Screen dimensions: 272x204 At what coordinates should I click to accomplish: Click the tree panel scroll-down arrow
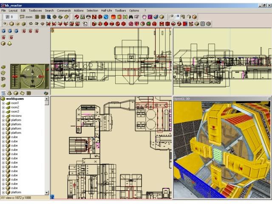point(46,193)
